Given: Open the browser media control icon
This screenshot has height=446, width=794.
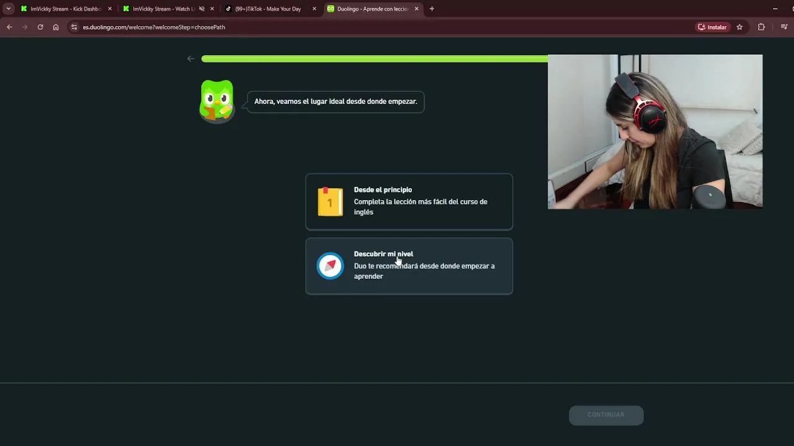Looking at the screenshot, I should coord(784,27).
